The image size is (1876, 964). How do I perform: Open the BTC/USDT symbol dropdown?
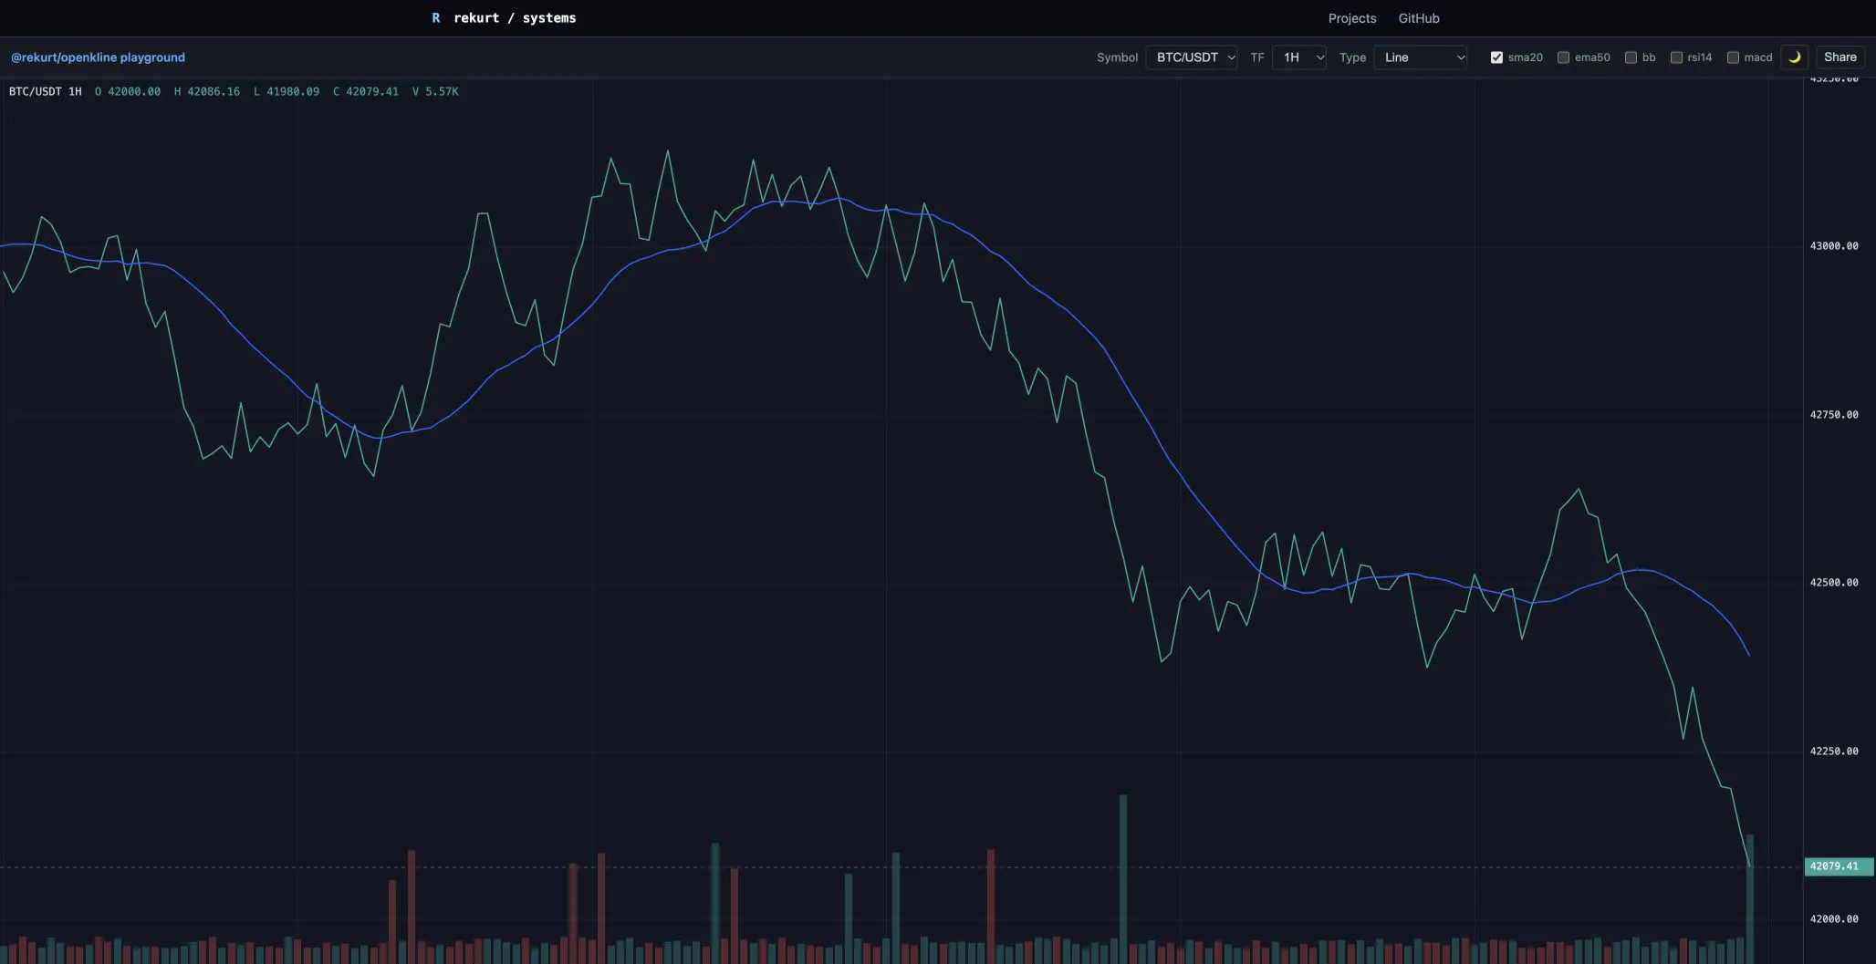(1192, 57)
